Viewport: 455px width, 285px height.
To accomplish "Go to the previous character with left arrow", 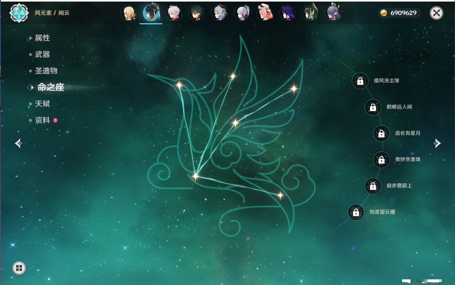I will [18, 143].
